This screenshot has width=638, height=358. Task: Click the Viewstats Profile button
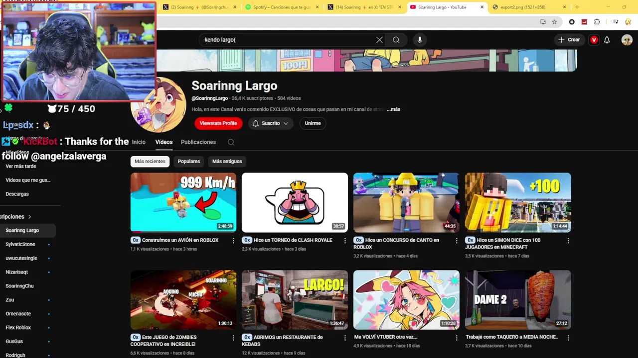[x=218, y=123]
